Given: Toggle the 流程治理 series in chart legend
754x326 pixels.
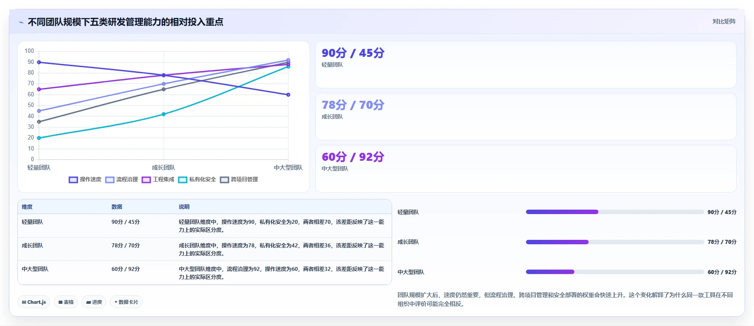Looking at the screenshot, I should [x=122, y=179].
